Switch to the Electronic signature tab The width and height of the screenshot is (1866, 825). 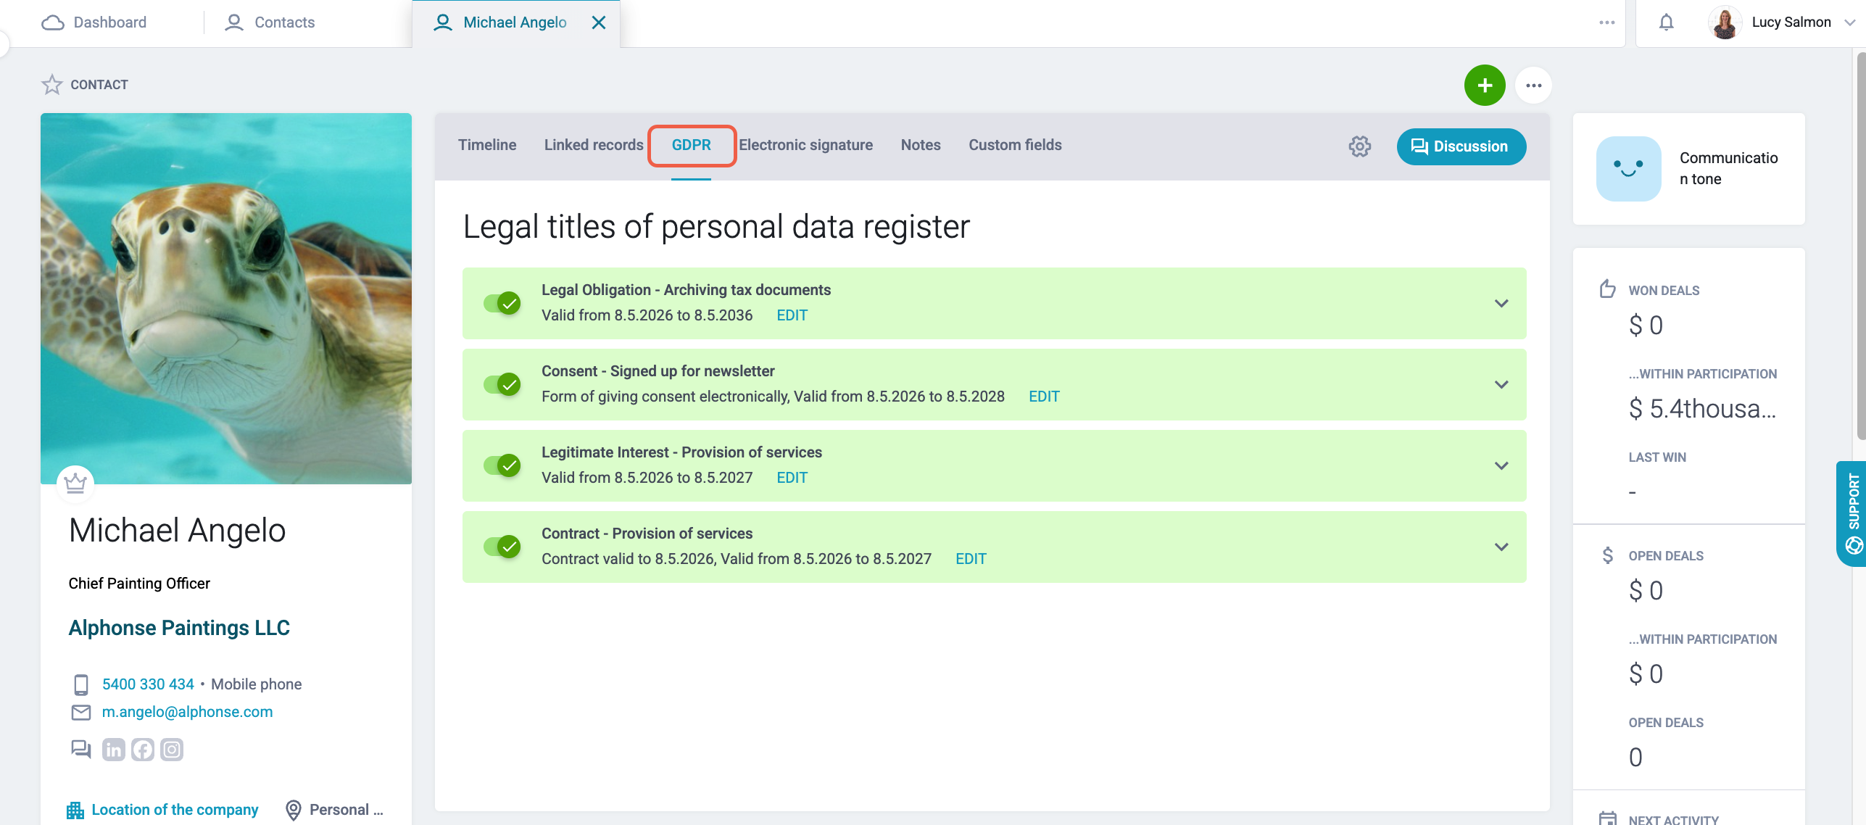[x=805, y=145]
